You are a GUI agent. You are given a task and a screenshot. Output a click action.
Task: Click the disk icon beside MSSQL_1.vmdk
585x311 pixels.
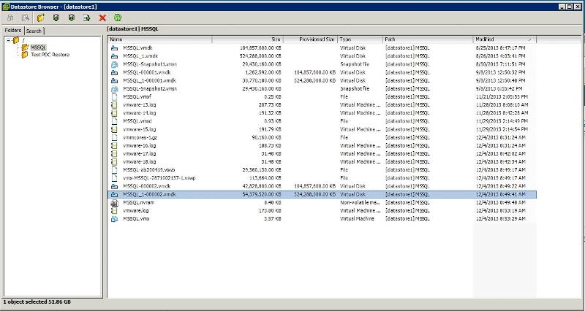point(115,56)
